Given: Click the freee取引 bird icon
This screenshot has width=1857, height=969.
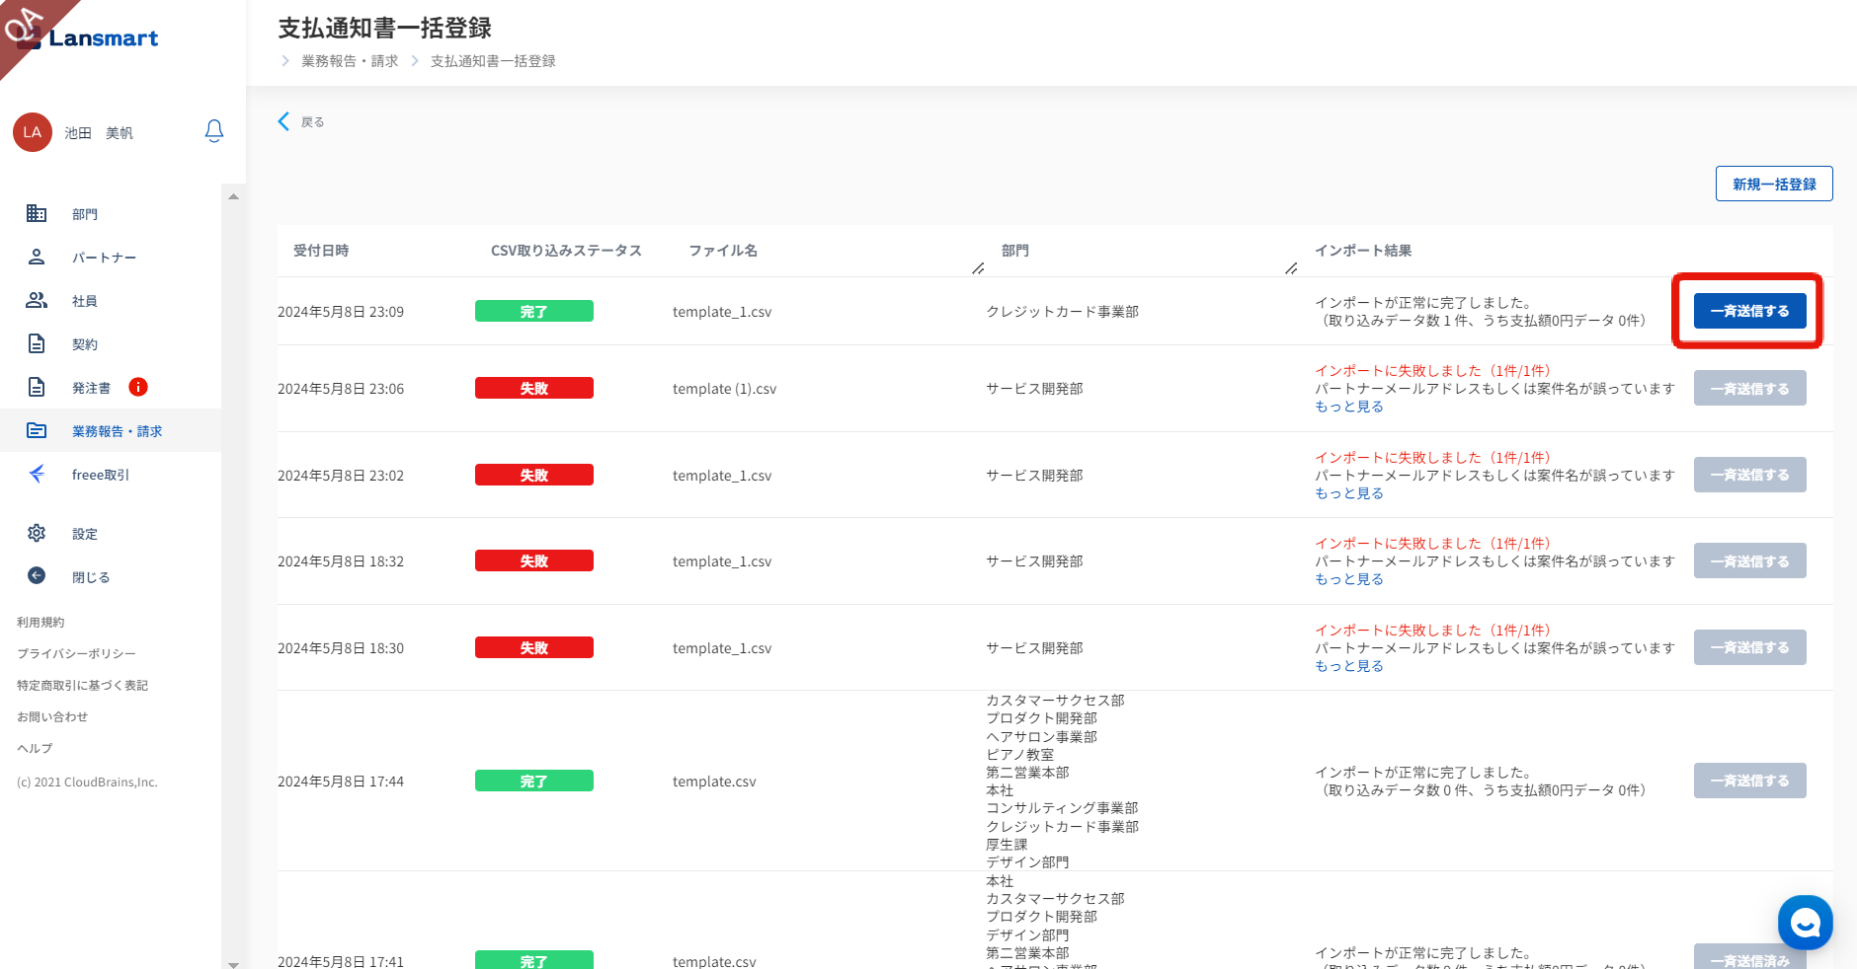Looking at the screenshot, I should click(x=37, y=474).
